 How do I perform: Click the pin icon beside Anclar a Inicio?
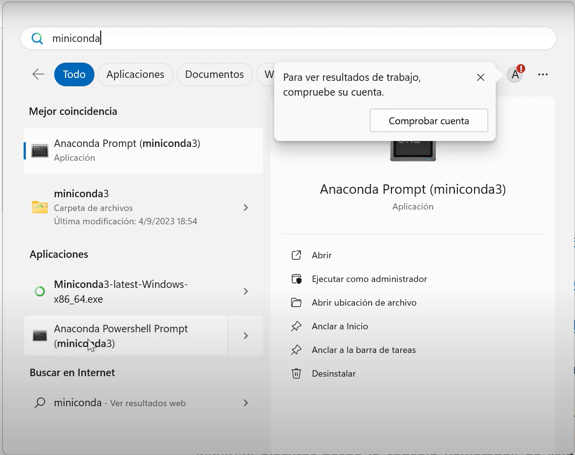[x=296, y=326]
